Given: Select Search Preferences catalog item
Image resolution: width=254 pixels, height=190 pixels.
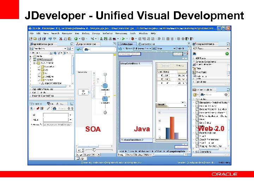Looking at the screenshot, I should [x=207, y=139].
